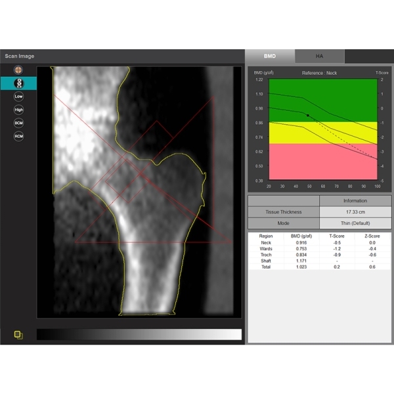Screen dimensions: 394x394
Task: Click the red neck ROI box on scan
Action: point(125,179)
